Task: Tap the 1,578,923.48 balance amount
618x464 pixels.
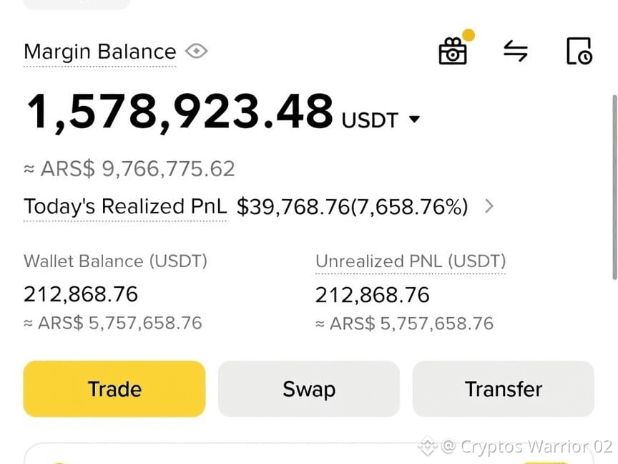Action: [x=180, y=112]
